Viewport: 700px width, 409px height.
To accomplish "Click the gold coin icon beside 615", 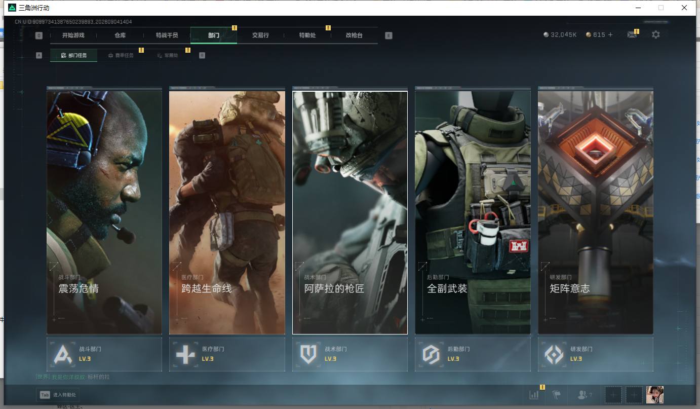I will pyautogui.click(x=588, y=35).
